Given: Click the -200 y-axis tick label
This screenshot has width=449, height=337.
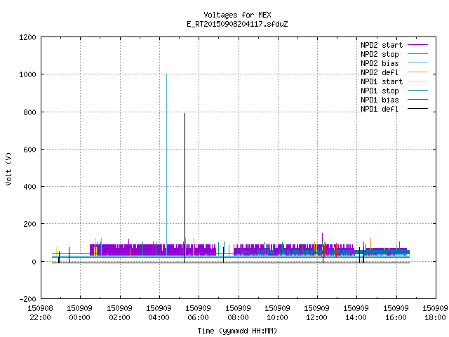Looking at the screenshot, I should [x=28, y=299].
